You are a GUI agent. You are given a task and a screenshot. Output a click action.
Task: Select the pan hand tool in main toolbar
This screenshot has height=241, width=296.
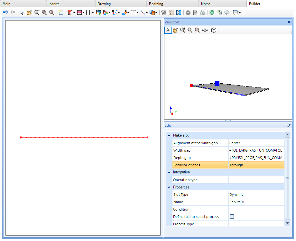tap(30, 12)
